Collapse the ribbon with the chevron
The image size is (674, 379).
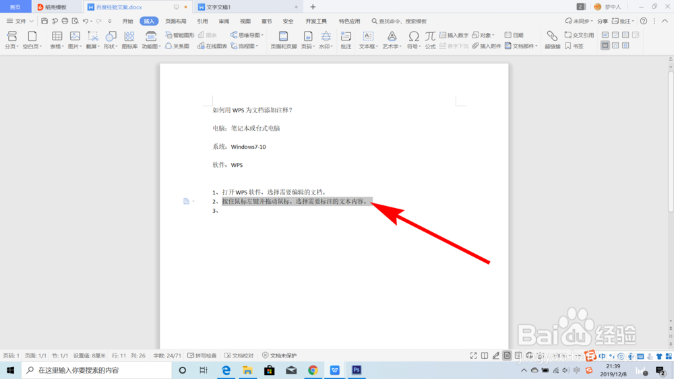665,21
